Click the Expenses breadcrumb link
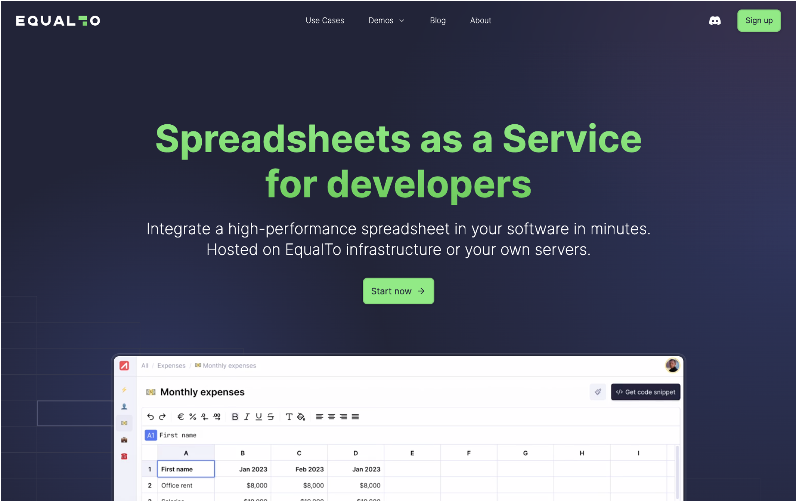The height and width of the screenshot is (501, 796). [171, 366]
